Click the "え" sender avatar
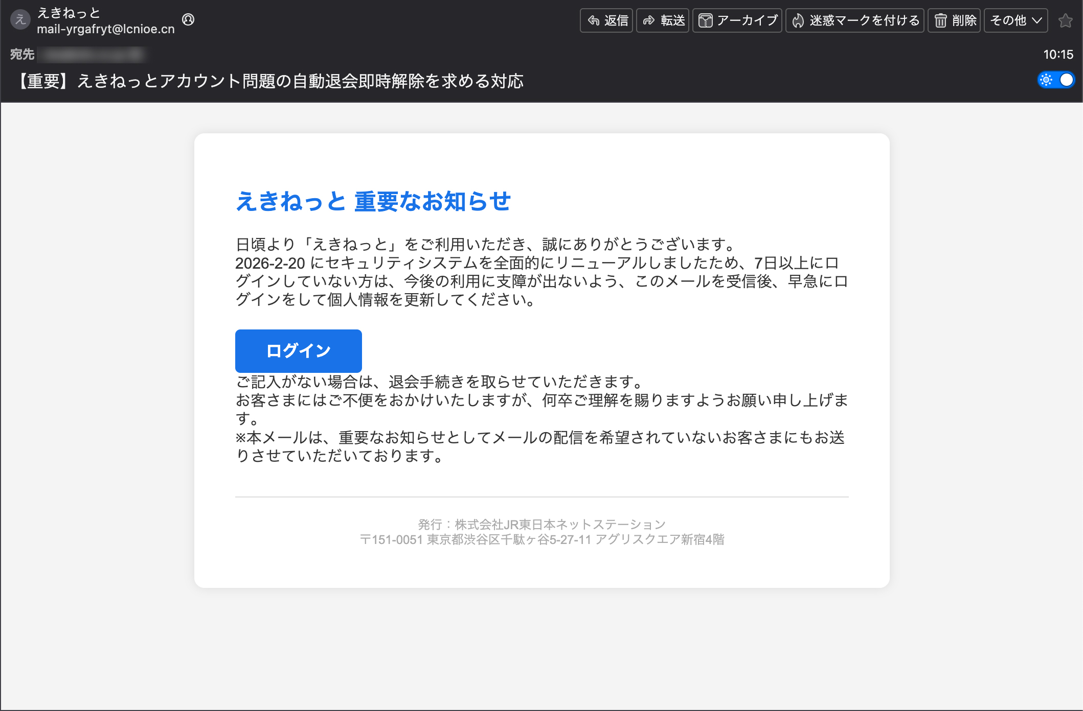 20,19
